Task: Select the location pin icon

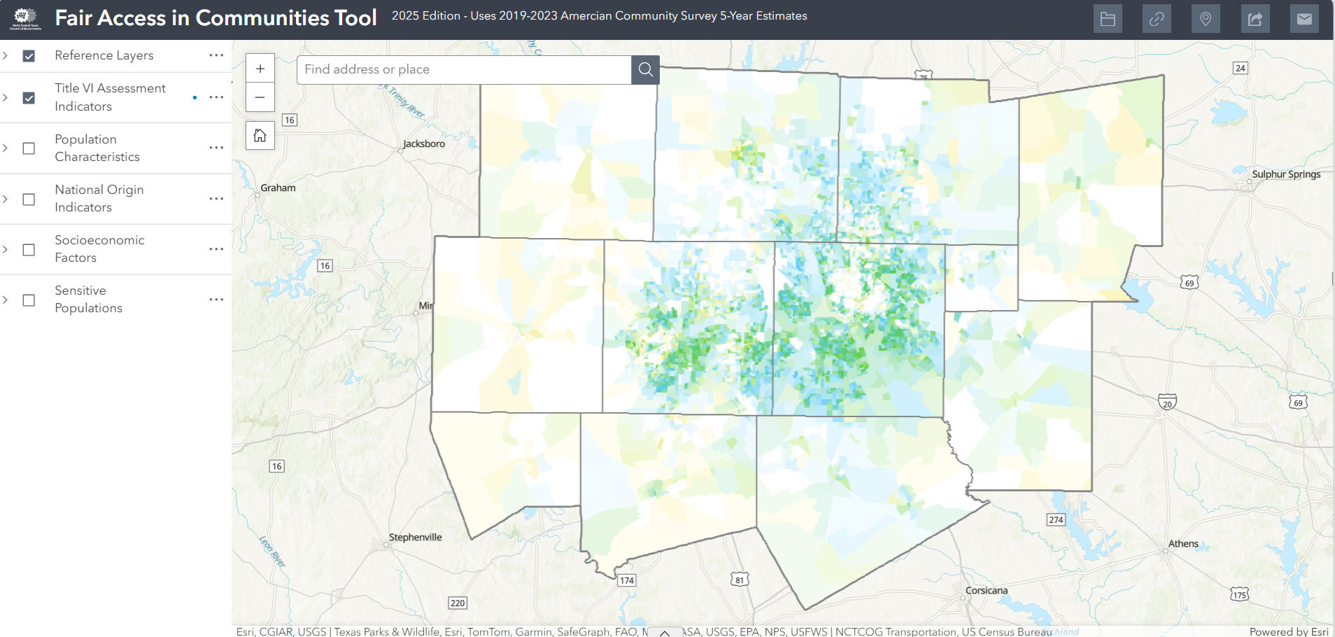Action: click(1206, 18)
